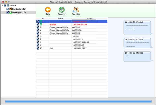Collapse the Mobile tree node

(x=2, y=5)
